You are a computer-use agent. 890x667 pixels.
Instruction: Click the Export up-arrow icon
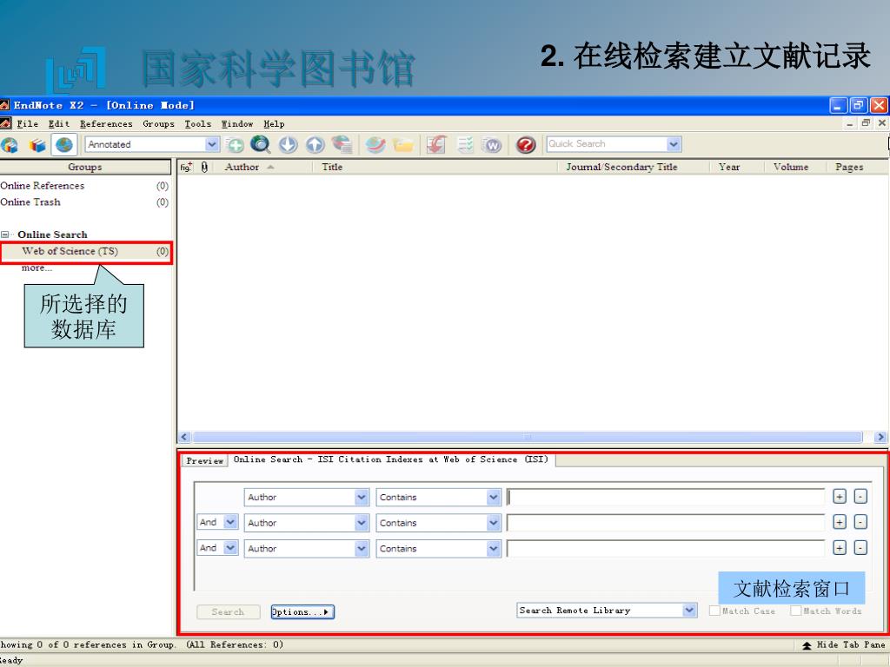315,145
